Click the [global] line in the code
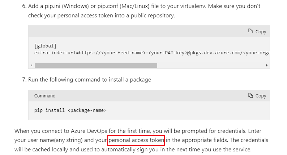 pos(45,46)
